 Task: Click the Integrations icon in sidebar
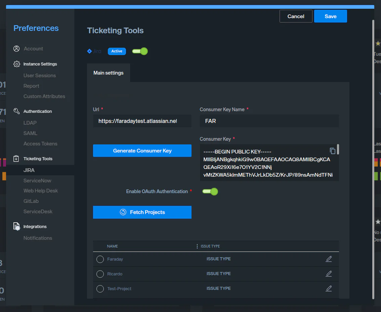(x=16, y=227)
